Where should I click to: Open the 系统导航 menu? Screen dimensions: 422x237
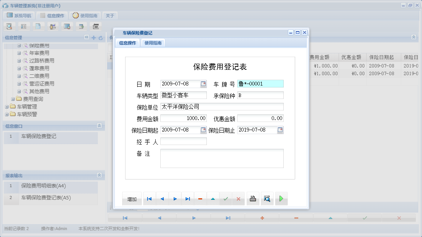18,15
